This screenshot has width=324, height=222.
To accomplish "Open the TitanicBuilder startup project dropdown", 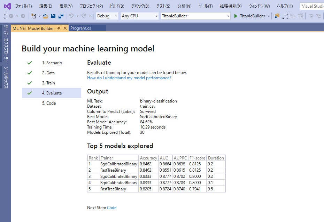I will (x=196, y=16).
